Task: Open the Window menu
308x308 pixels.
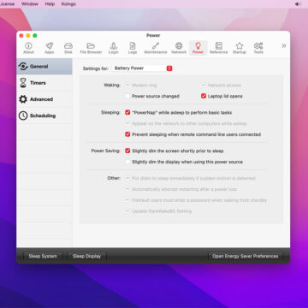Action: (x=30, y=4)
